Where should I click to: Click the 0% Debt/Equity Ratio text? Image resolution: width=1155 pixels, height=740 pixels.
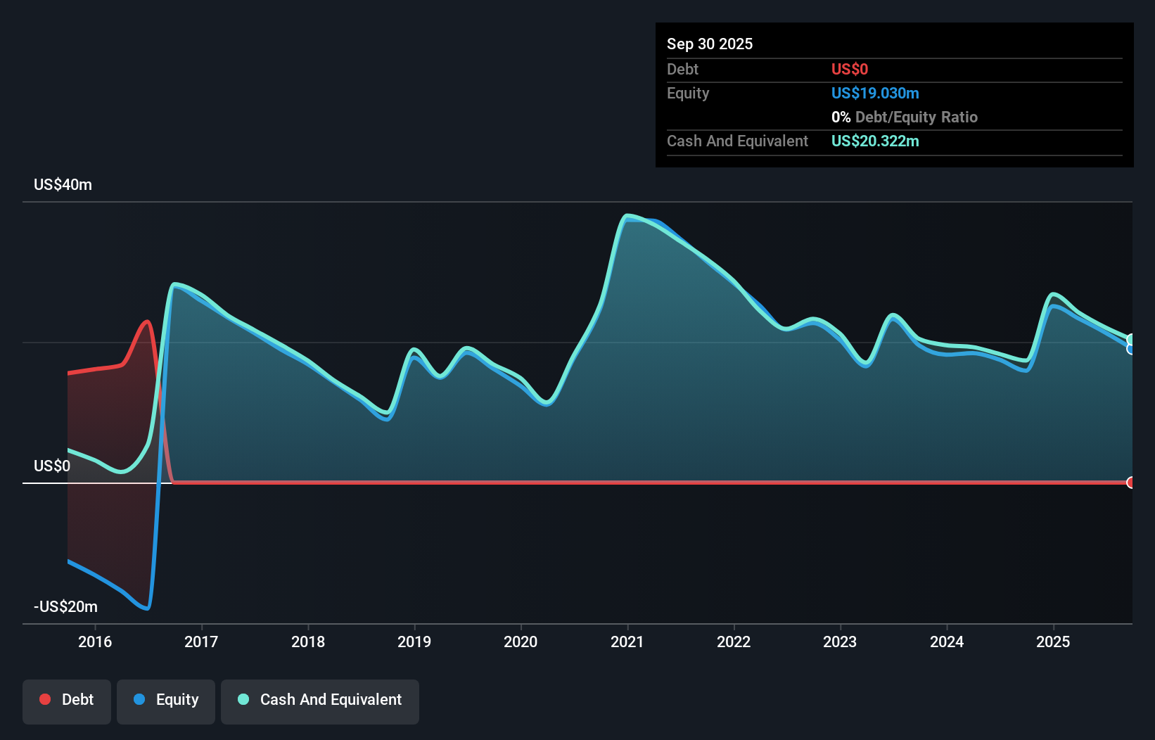coord(905,117)
